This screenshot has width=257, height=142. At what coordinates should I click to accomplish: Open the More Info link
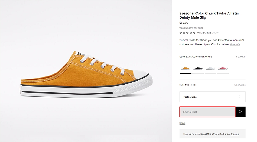(235, 44)
